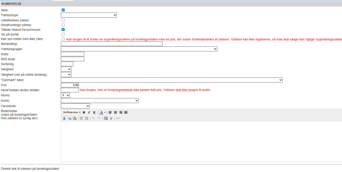Image resolution: width=342 pixels, height=172 pixels.
Task: Open the Konto dropdown list
Action: pyautogui.click(x=100, y=100)
